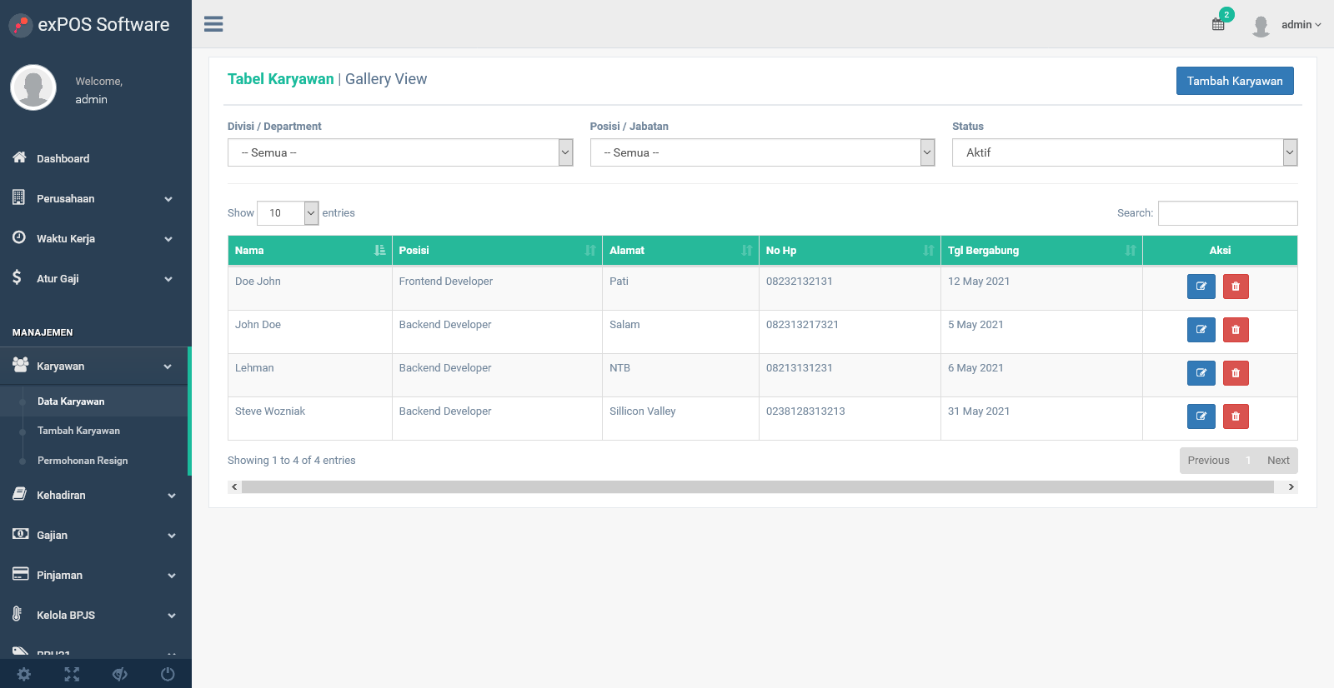Image resolution: width=1334 pixels, height=688 pixels.
Task: Click the crossed-eye icon in sidebar footer
Action: tap(120, 674)
